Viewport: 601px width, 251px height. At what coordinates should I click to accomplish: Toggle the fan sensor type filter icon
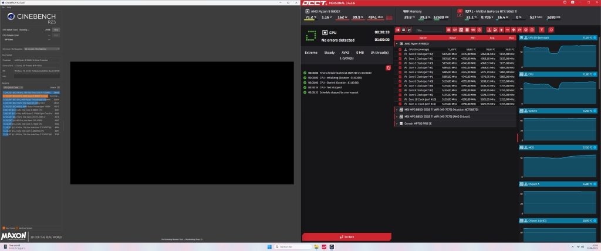(x=514, y=30)
